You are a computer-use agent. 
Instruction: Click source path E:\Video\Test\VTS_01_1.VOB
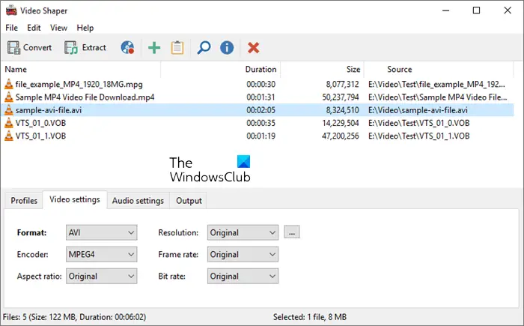click(x=418, y=136)
